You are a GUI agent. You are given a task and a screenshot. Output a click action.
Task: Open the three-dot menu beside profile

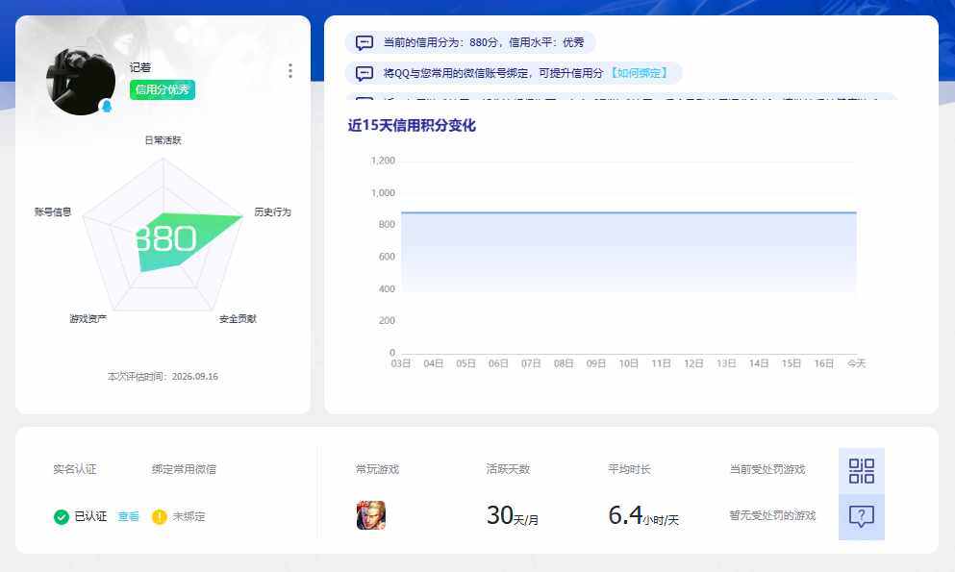click(289, 71)
